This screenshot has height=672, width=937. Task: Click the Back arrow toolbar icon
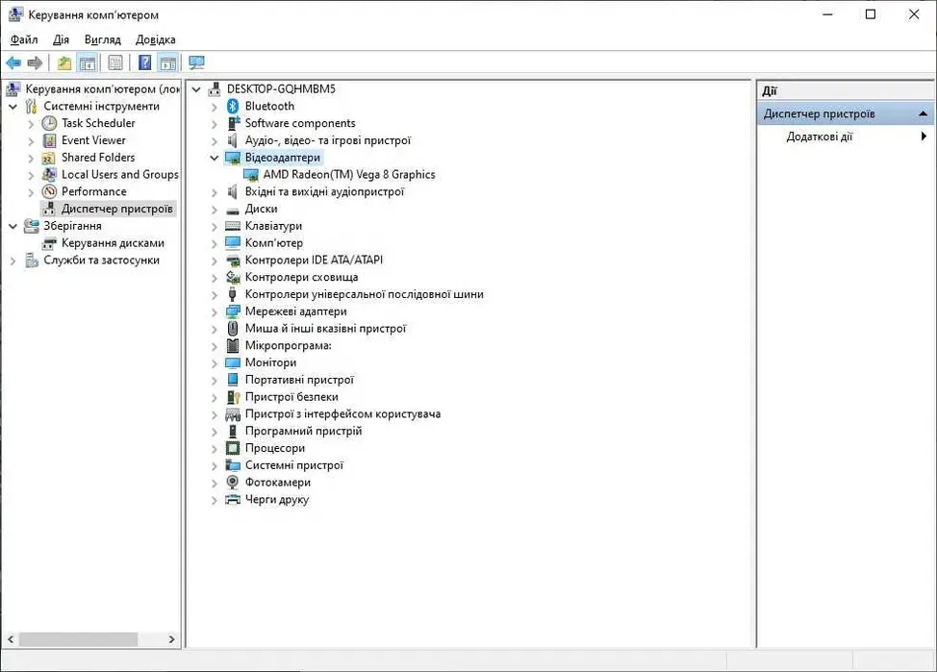coord(13,62)
